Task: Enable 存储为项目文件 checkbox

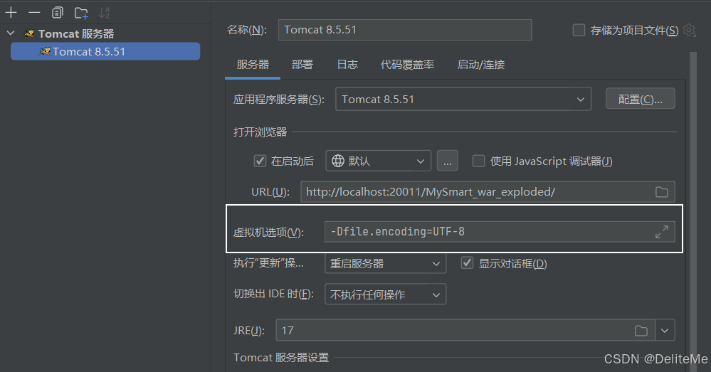Action: coord(579,31)
